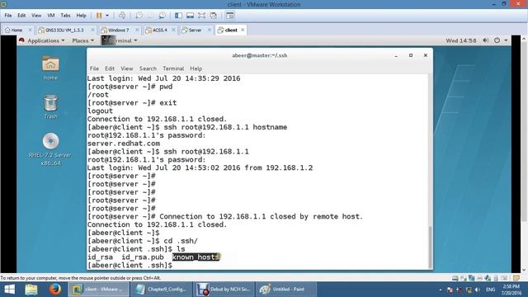The width and height of the screenshot is (528, 297).
Task: Switch to Untitled - Paint taskbar window
Action: click(286, 290)
